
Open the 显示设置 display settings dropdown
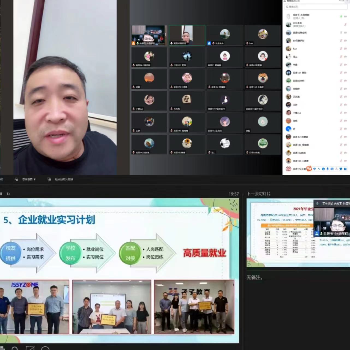pyautogui.click(x=29, y=179)
